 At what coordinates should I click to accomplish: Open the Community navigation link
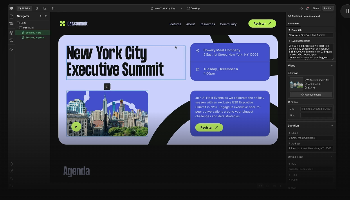tap(228, 24)
